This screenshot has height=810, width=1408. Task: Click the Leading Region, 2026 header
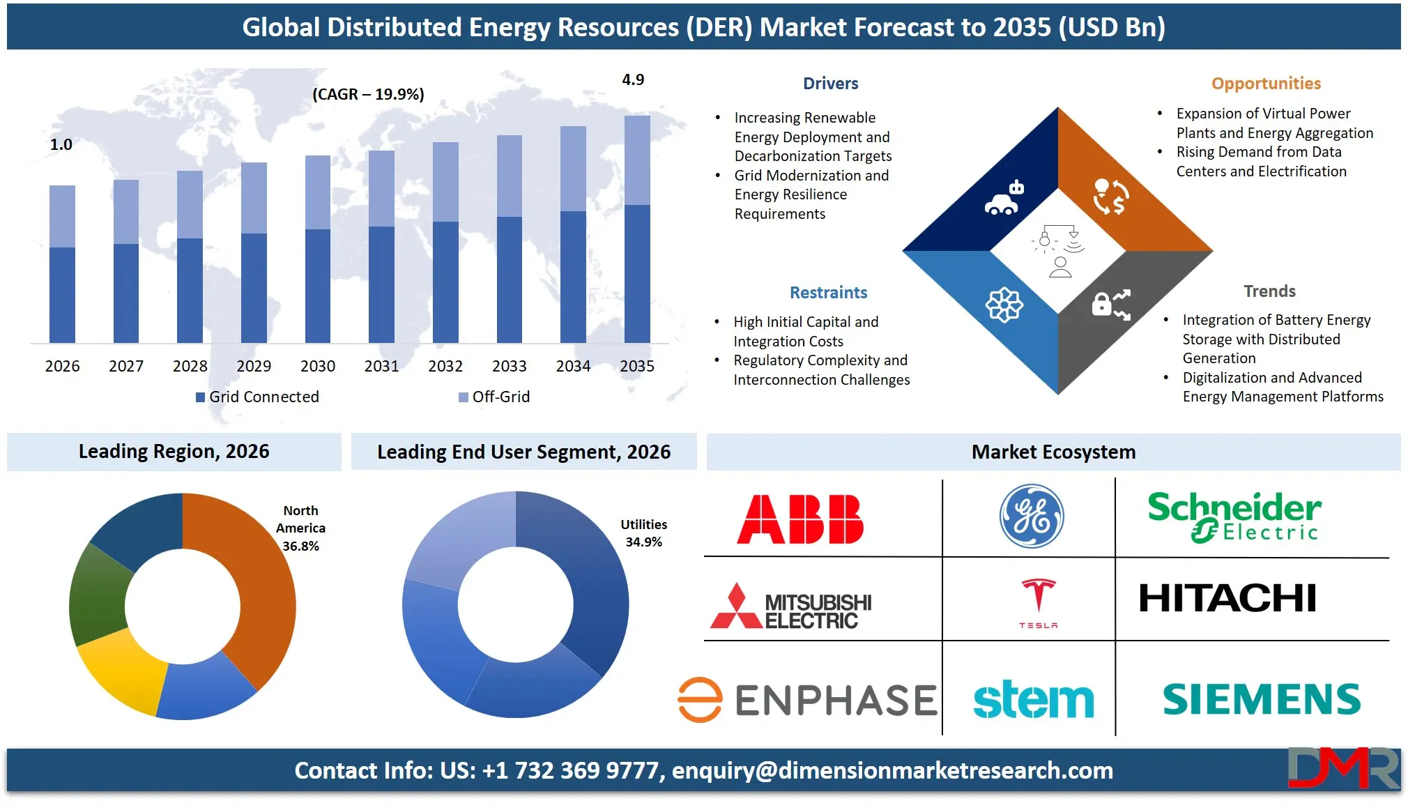click(x=174, y=452)
